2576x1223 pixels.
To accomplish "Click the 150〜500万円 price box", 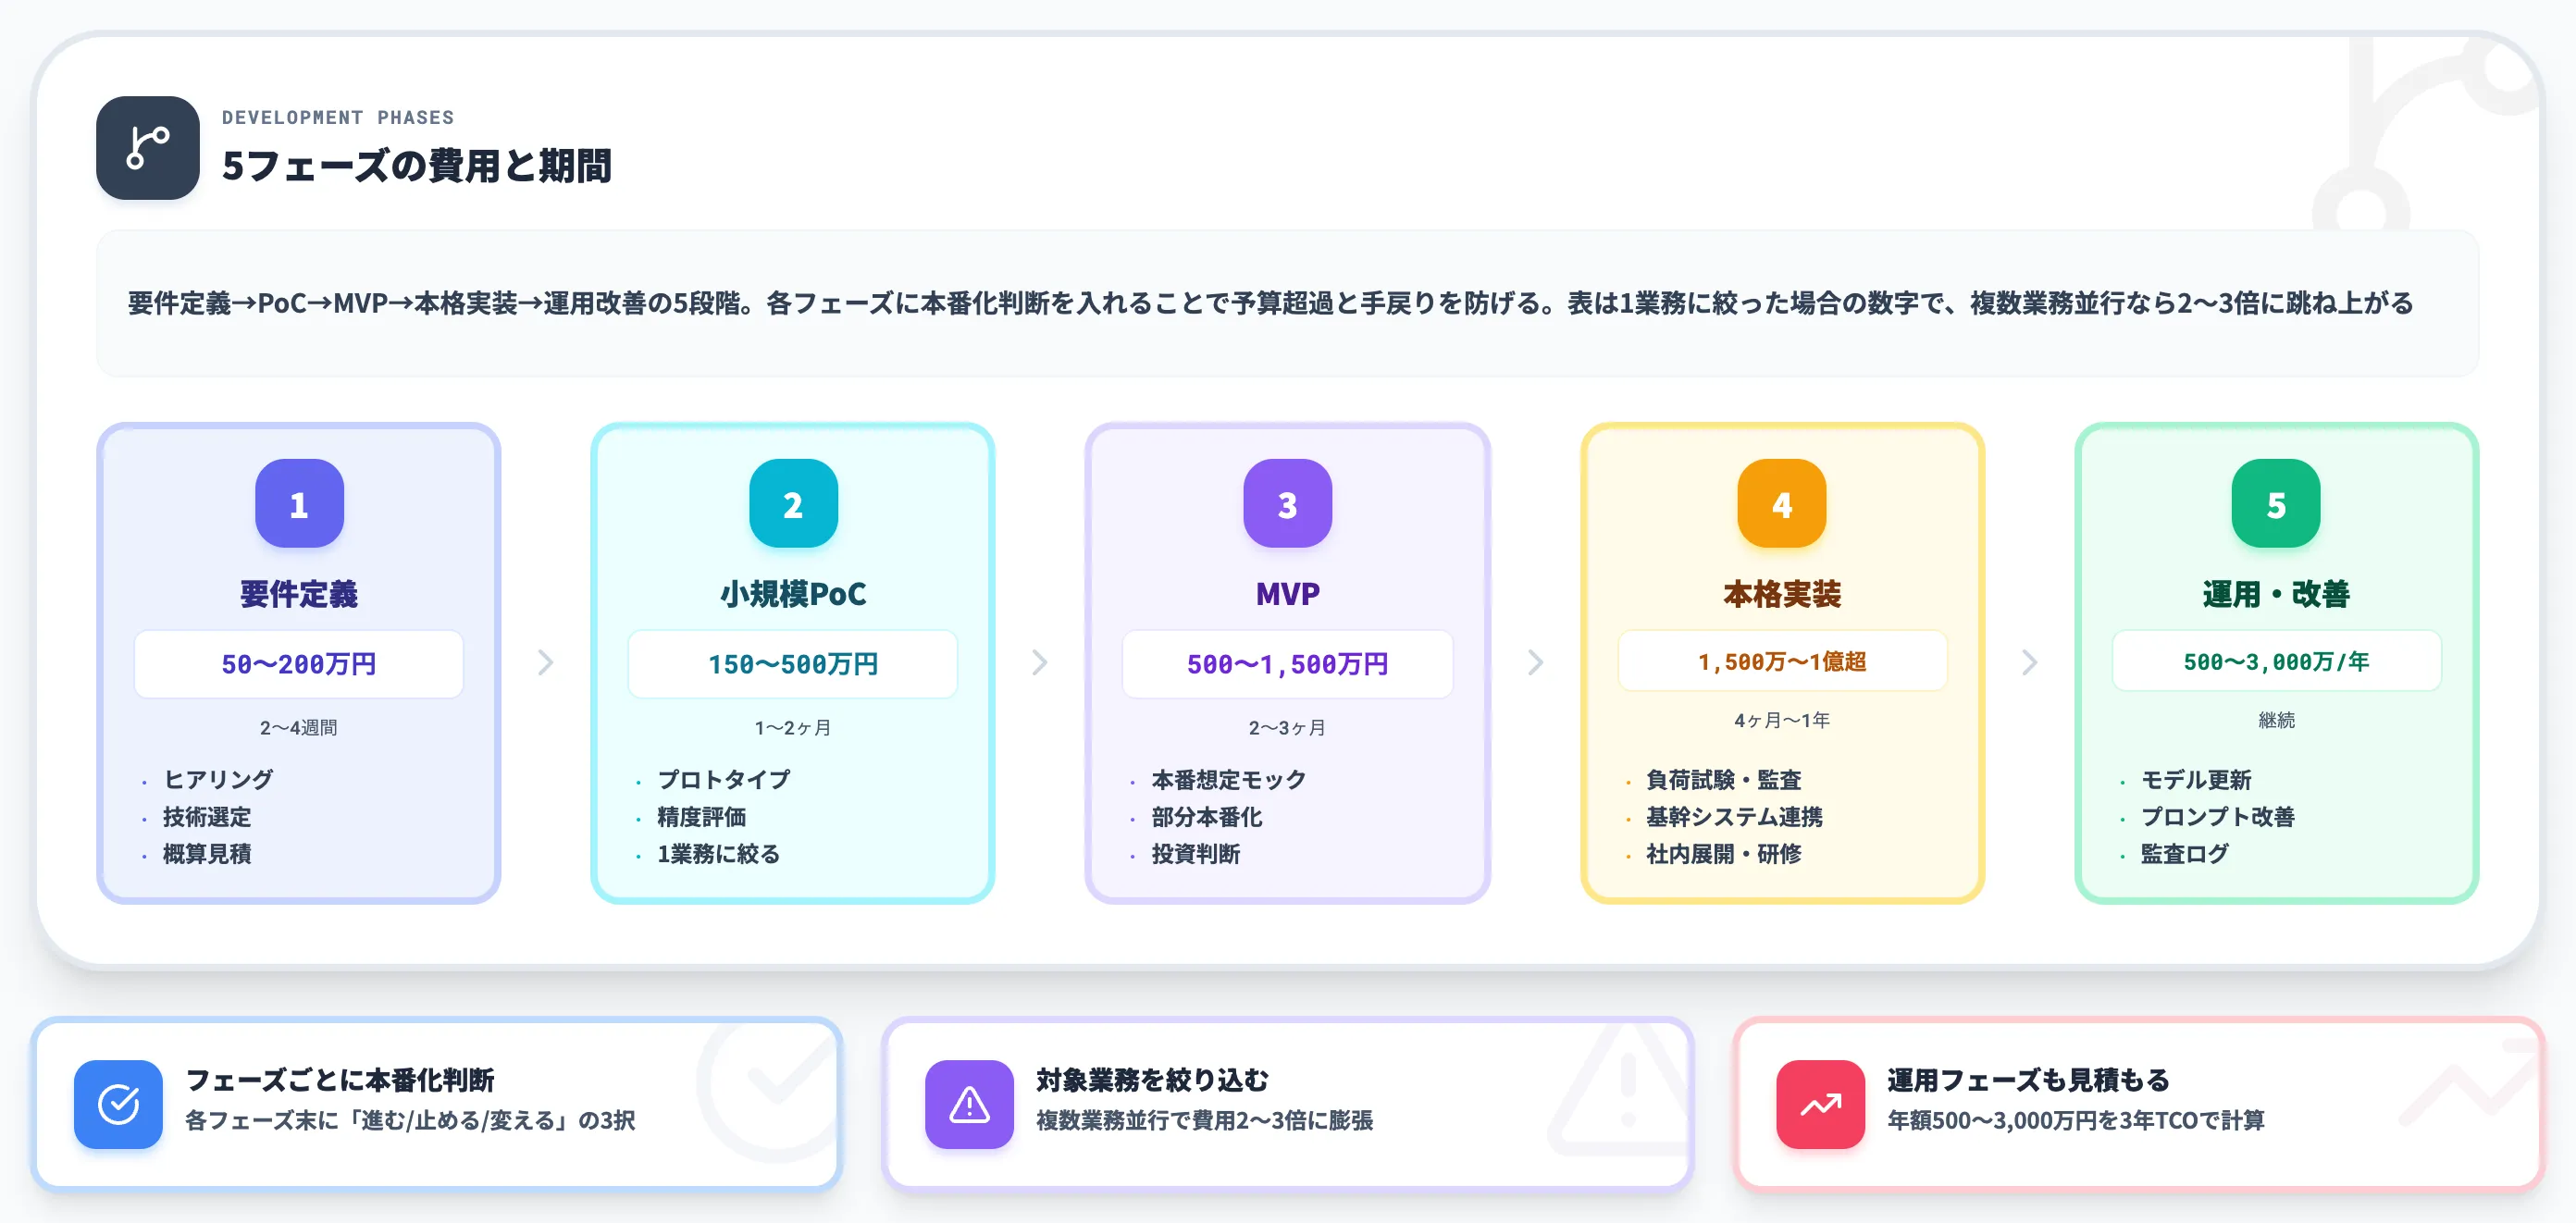I will 793,664.
